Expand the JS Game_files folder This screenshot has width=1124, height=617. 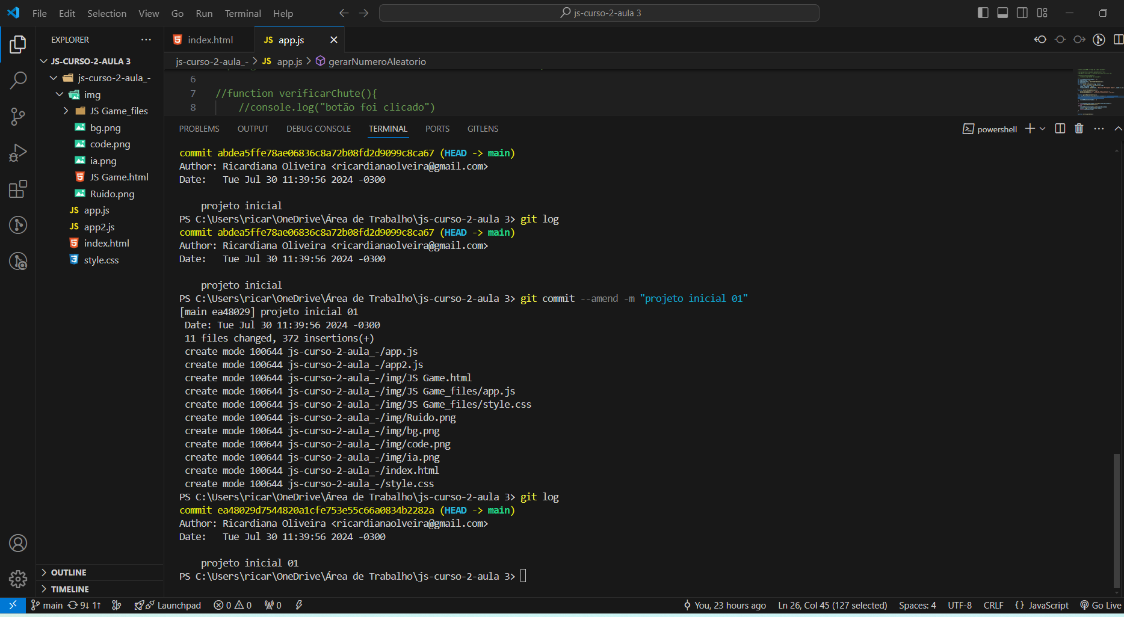click(100, 111)
